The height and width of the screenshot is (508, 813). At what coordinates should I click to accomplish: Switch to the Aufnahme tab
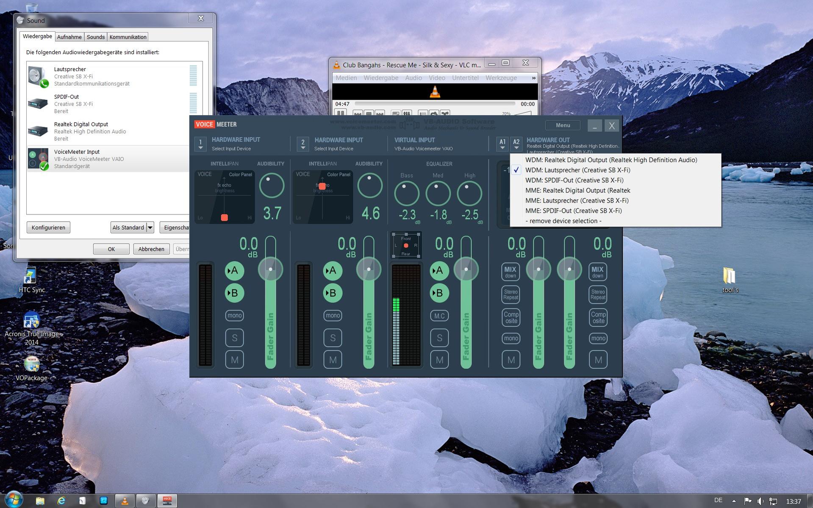pos(69,37)
